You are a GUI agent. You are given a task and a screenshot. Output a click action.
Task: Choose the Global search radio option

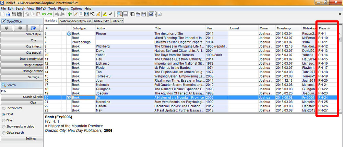coord(4,132)
